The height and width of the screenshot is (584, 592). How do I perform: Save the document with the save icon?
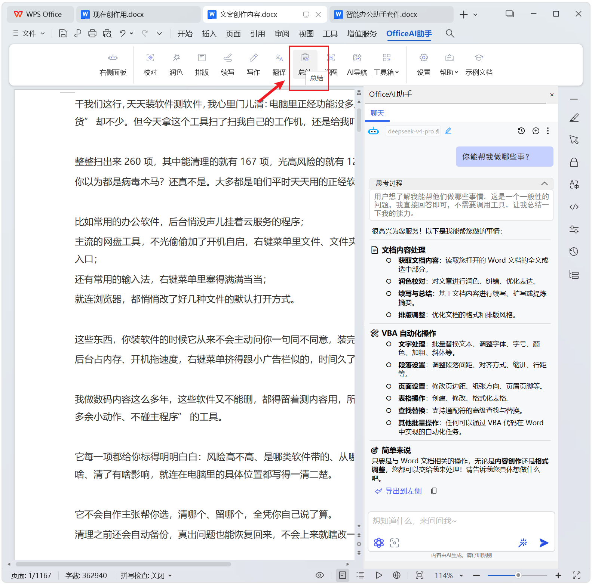(x=63, y=34)
